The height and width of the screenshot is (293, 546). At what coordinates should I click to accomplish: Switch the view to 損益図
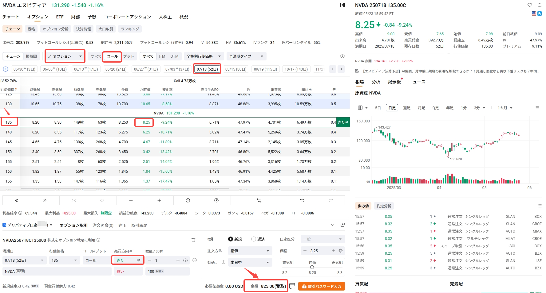tap(31, 56)
